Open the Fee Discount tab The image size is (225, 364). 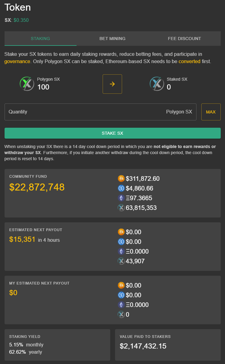point(184,39)
